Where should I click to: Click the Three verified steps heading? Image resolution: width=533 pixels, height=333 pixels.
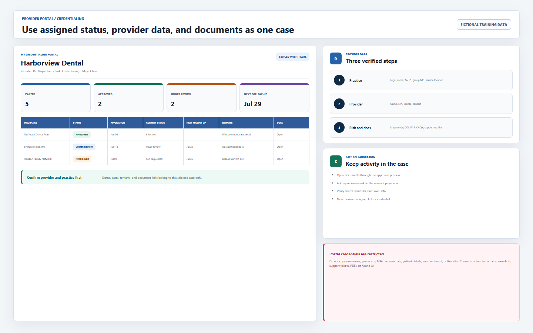click(x=371, y=61)
